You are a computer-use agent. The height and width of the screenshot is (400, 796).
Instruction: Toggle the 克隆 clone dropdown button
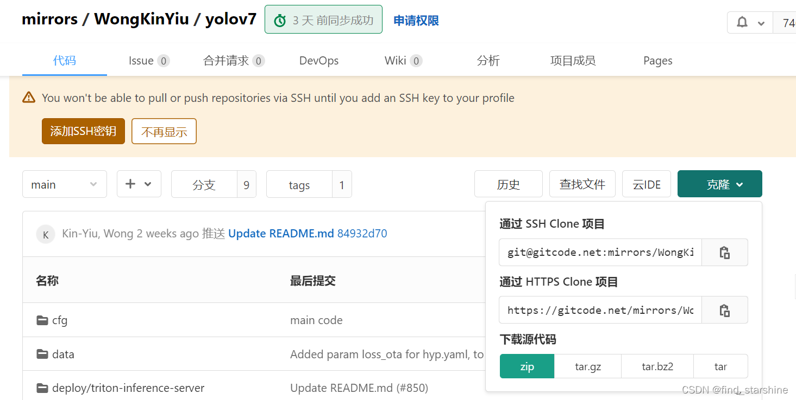[x=720, y=184]
